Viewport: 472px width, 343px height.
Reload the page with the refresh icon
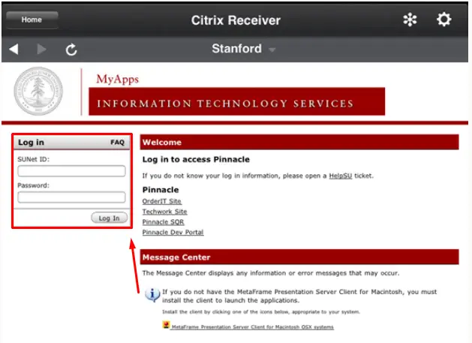point(71,50)
